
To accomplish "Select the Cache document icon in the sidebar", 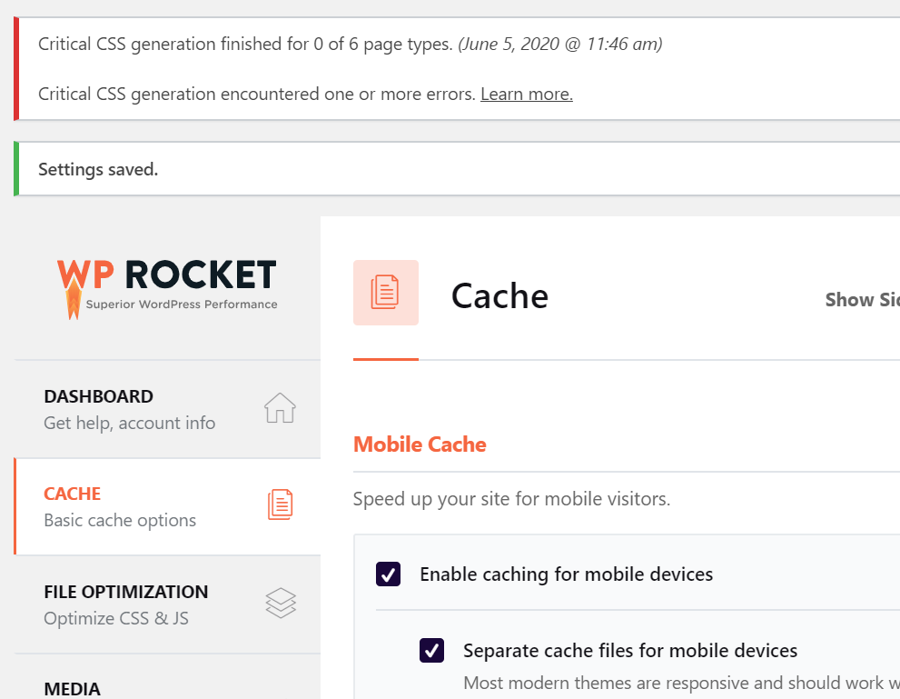I will [x=280, y=504].
